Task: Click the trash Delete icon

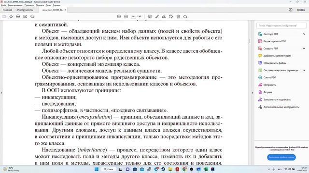Action: [178, 17]
